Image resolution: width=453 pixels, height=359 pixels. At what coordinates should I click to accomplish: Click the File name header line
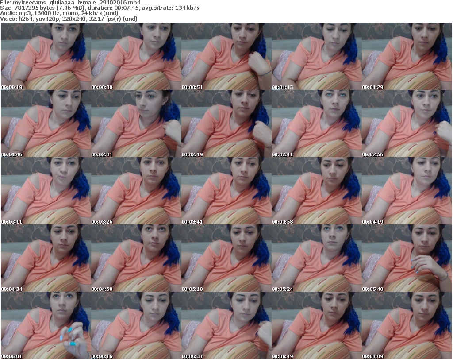pyautogui.click(x=70, y=3)
